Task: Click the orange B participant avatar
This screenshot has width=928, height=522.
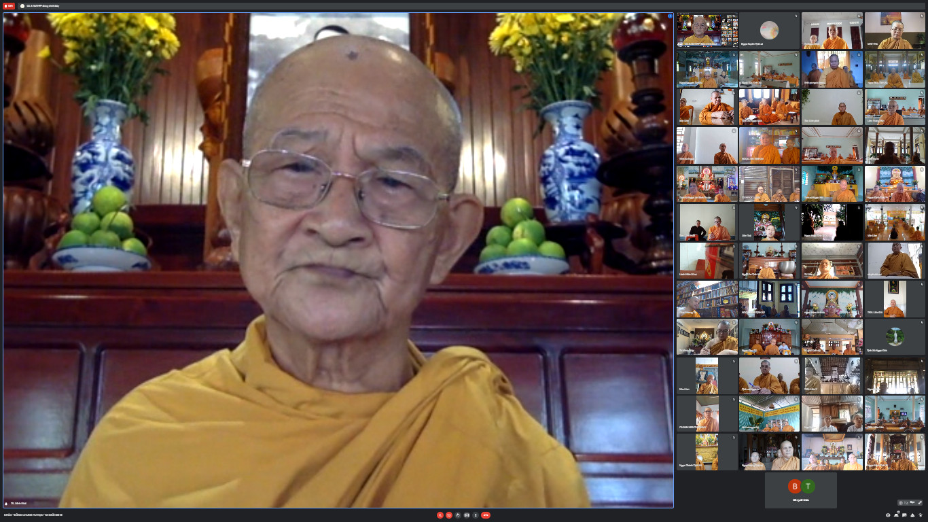Action: [795, 486]
